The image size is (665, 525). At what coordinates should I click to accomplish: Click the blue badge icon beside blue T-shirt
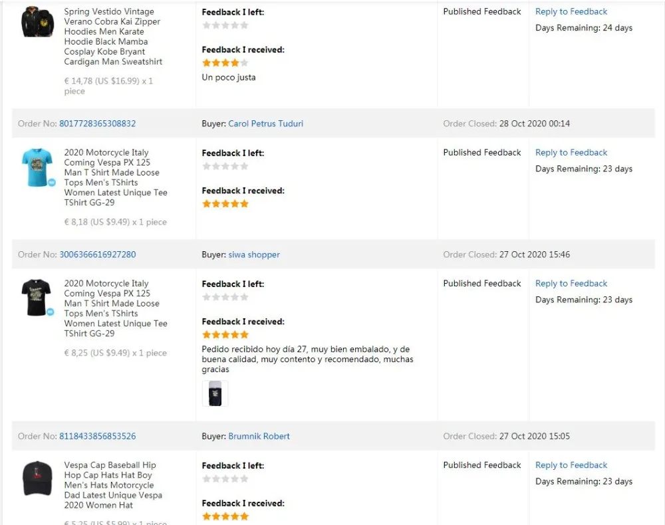(x=52, y=182)
